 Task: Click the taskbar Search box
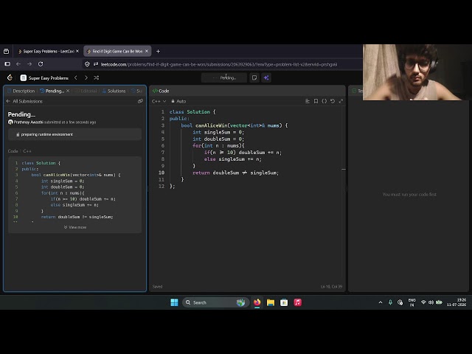pyautogui.click(x=216, y=302)
